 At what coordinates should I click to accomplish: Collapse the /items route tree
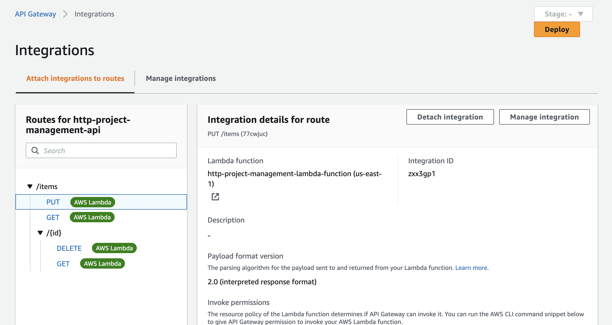tap(30, 186)
